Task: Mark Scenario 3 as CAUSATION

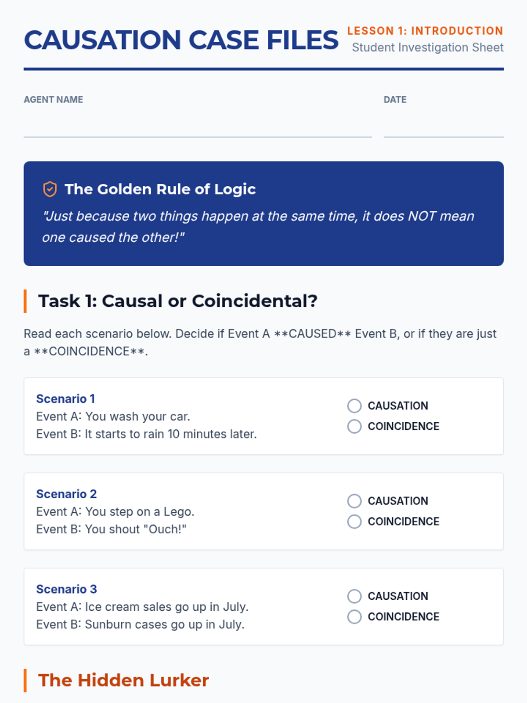Action: (x=354, y=596)
